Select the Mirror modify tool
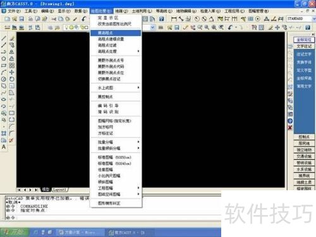 tap(12, 52)
